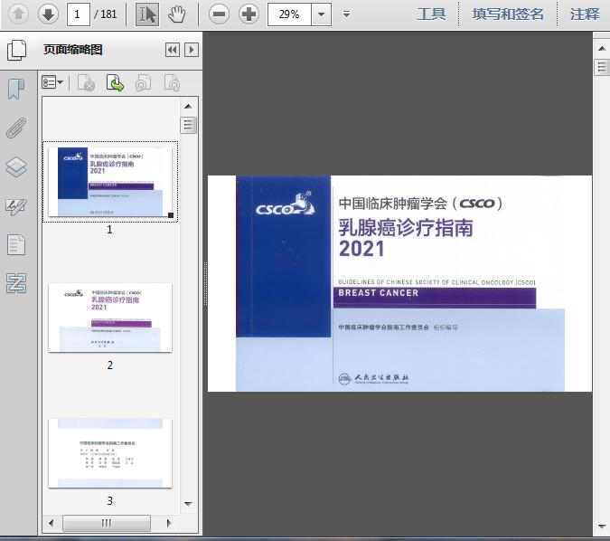Image resolution: width=610 pixels, height=541 pixels.
Task: Click the 乳腺癌诊疗指南 title on the page
Action: coord(406,228)
